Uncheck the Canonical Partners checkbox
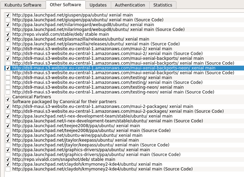Image resolution: width=244 pixels, height=177 pixels. [x=8, y=99]
